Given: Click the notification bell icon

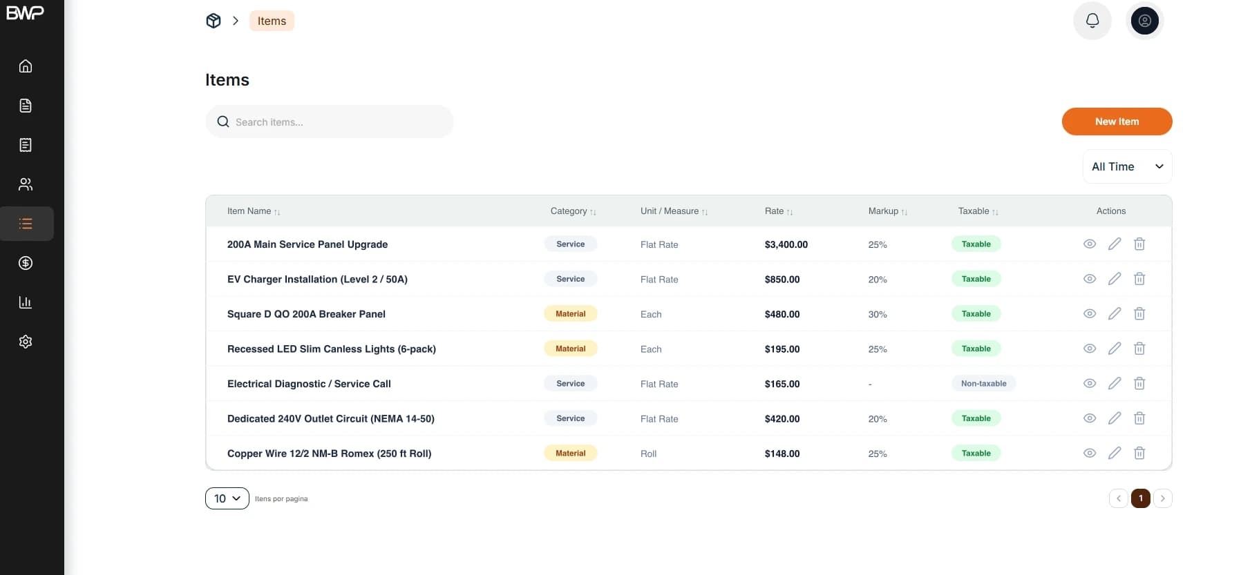Looking at the screenshot, I should click(1092, 21).
